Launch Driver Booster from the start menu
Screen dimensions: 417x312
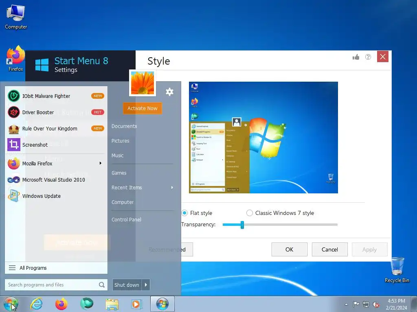pos(56,112)
